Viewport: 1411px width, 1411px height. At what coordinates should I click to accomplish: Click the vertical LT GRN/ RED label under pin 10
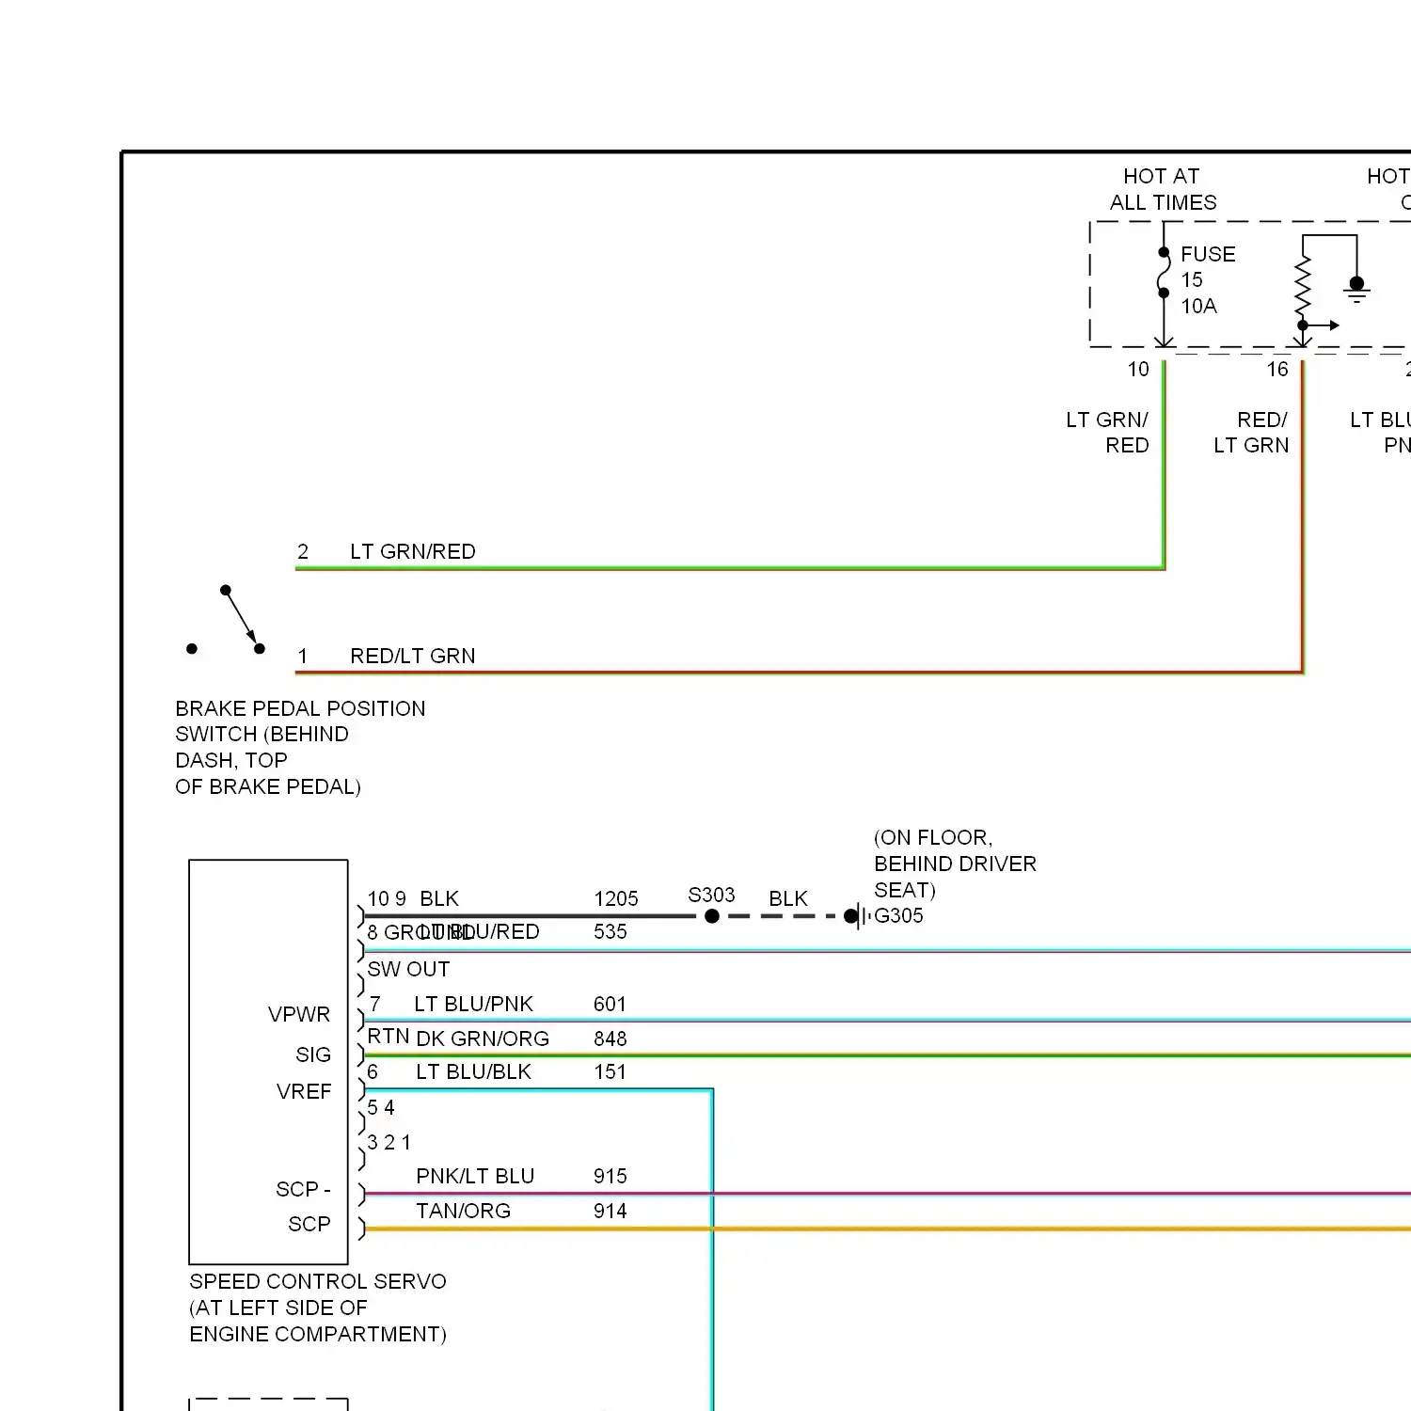1107,433
